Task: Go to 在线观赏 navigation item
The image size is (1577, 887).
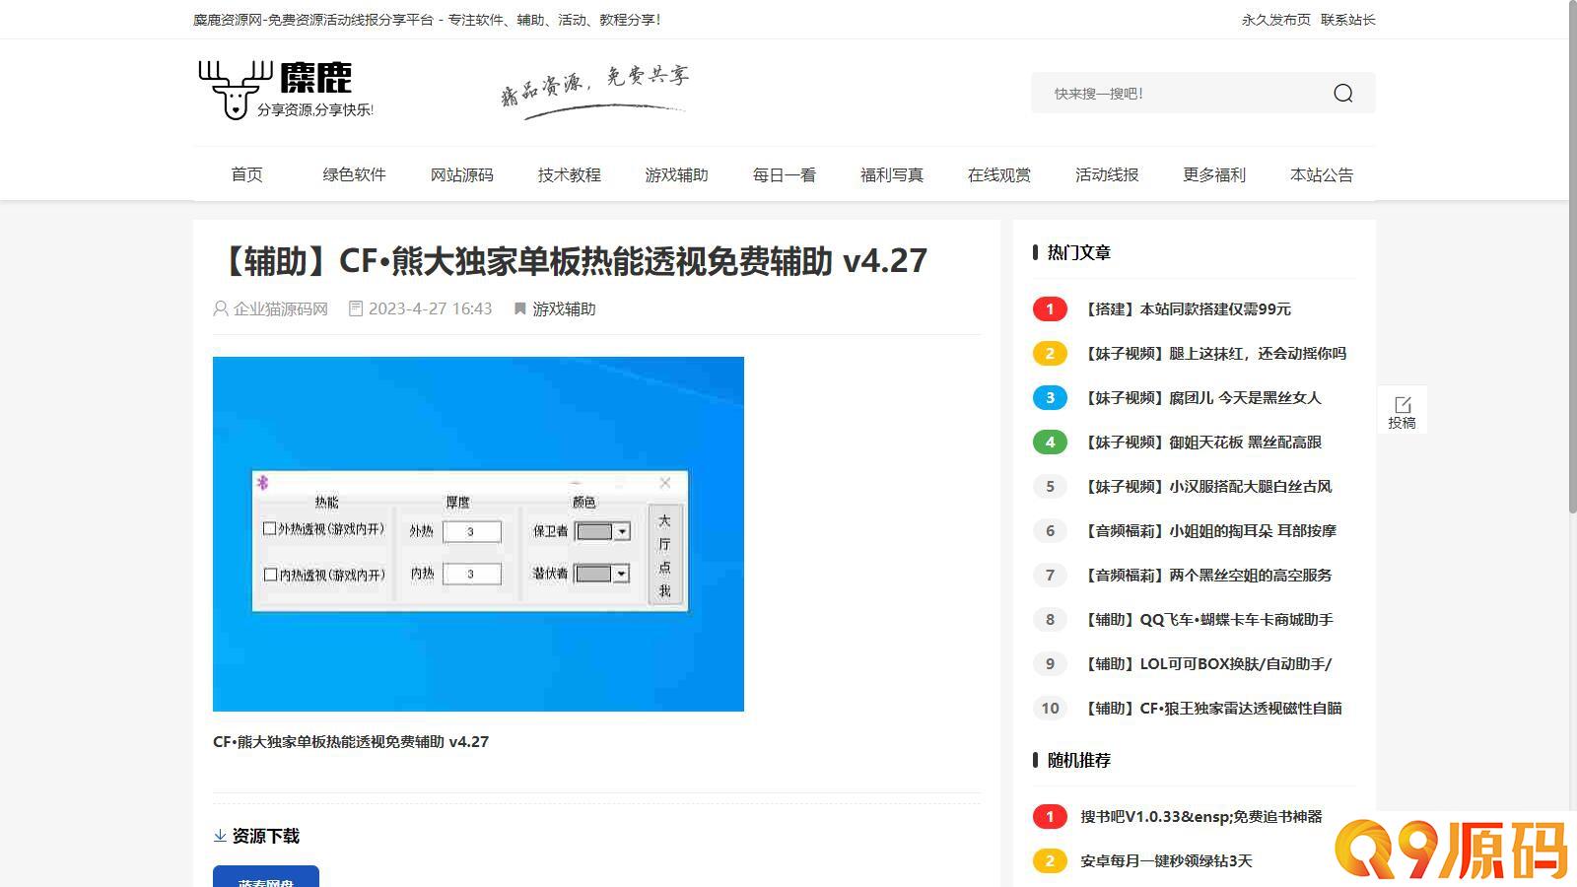Action: tap(998, 174)
